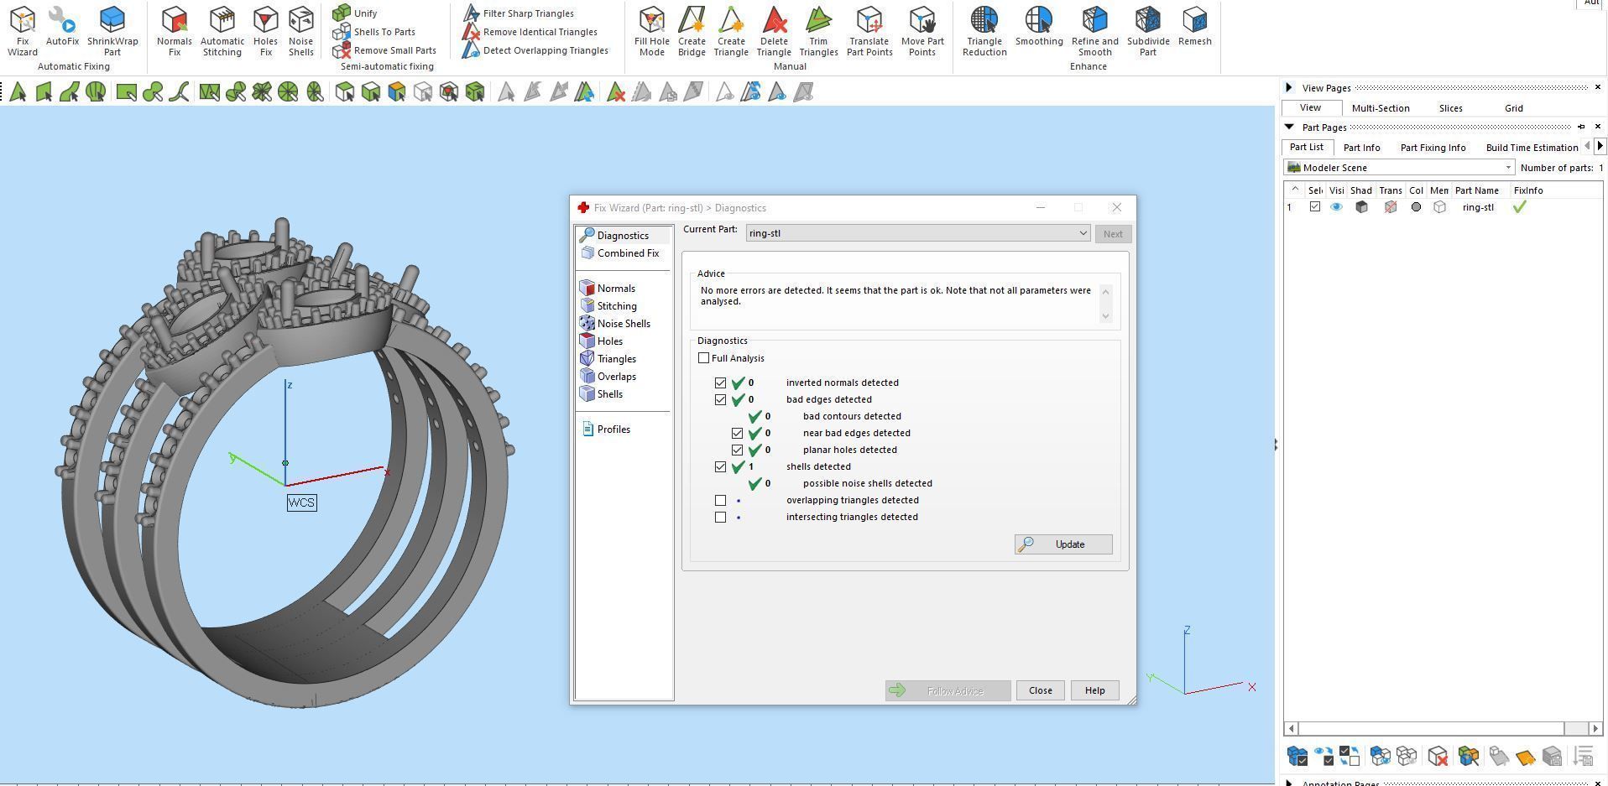Select Translate Part Points
Image resolution: width=1608 pixels, height=786 pixels.
point(869,32)
